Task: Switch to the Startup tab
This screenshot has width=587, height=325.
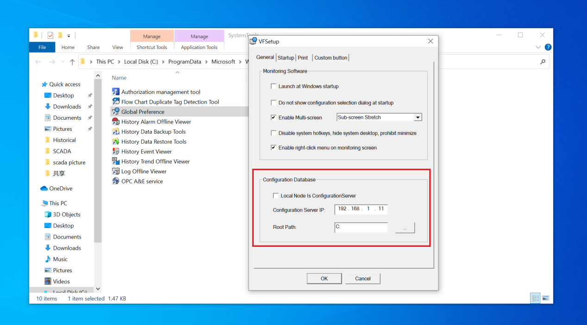Action: [x=286, y=58]
